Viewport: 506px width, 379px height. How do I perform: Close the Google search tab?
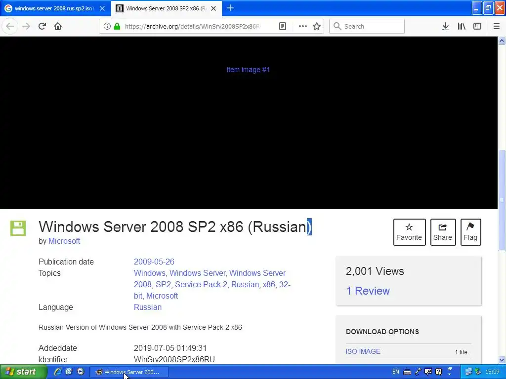(102, 8)
